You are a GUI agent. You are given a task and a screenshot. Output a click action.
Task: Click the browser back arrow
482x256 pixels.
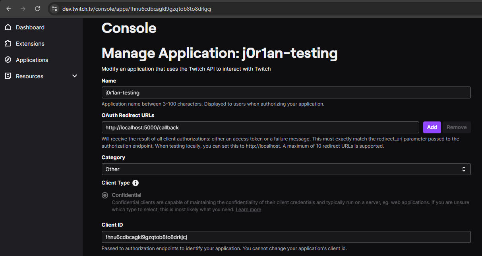[9, 8]
